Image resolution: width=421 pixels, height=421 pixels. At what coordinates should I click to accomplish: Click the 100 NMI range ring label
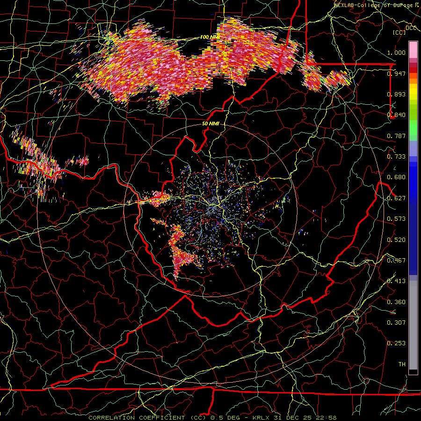(210, 37)
